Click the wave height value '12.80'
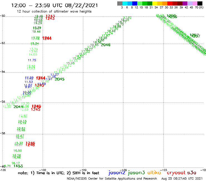This screenshot has width=206, height=181. [45, 81]
